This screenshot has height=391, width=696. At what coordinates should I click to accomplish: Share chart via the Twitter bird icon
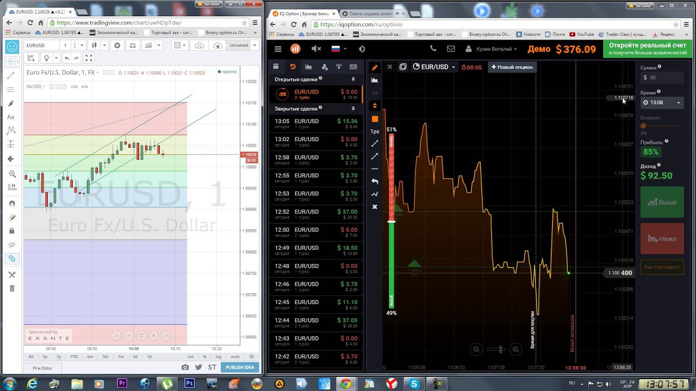pos(198,367)
